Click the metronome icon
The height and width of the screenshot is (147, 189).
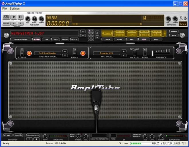pos(181,18)
